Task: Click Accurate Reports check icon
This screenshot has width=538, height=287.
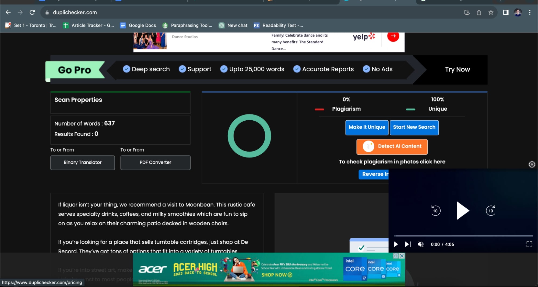Action: pyautogui.click(x=297, y=69)
